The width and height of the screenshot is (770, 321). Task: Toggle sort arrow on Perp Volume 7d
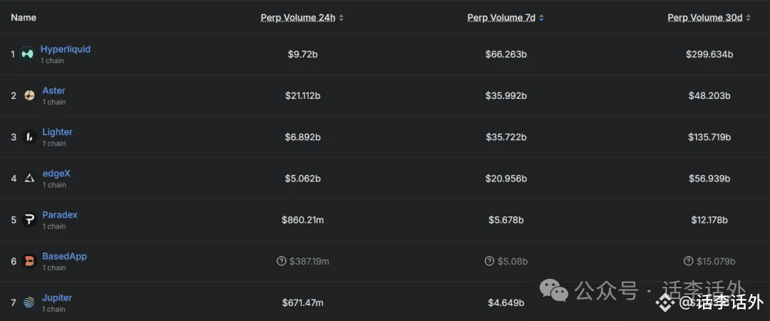(x=541, y=18)
